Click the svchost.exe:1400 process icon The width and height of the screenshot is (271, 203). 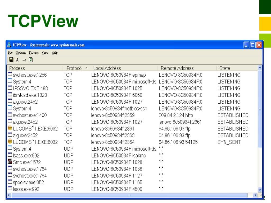coord(10,114)
